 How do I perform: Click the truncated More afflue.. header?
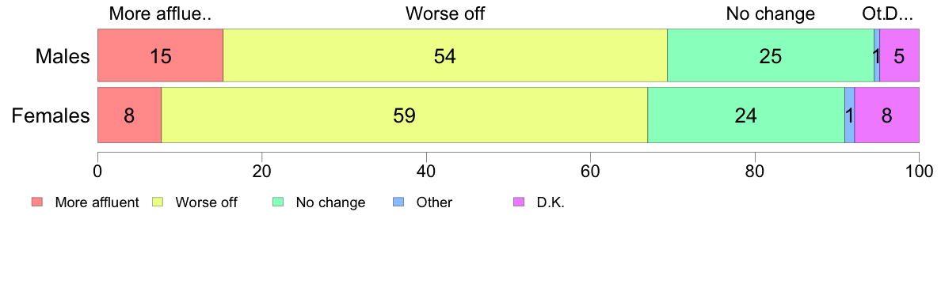tap(160, 13)
